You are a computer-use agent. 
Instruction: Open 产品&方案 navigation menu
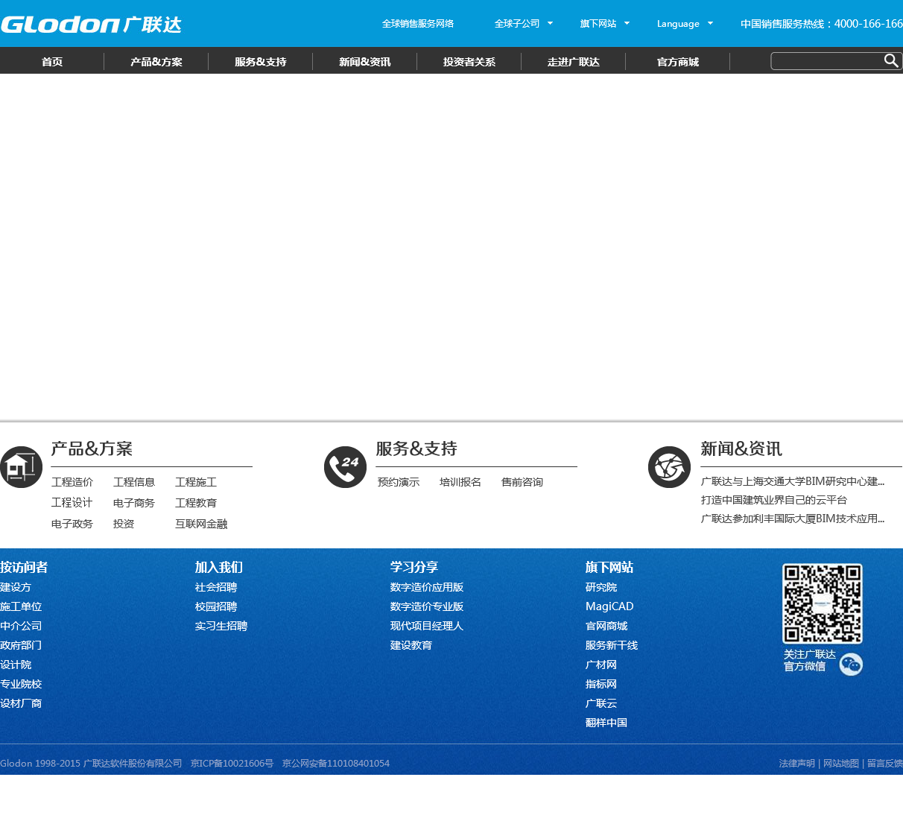coord(156,62)
